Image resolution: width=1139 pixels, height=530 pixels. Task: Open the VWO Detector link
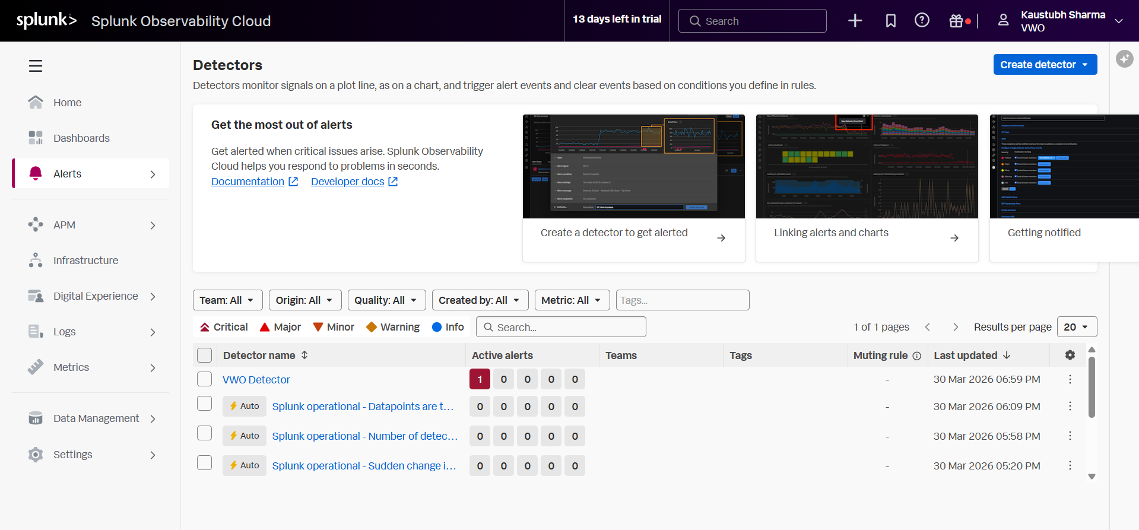pos(256,380)
